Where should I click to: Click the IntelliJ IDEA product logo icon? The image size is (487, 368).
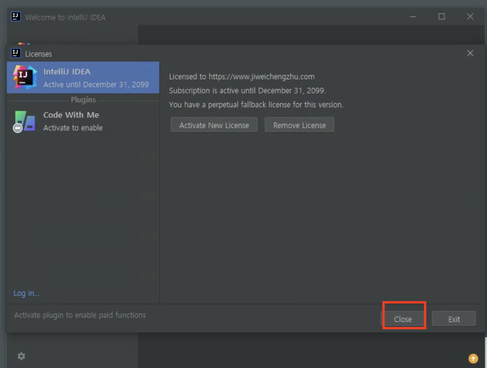point(24,77)
